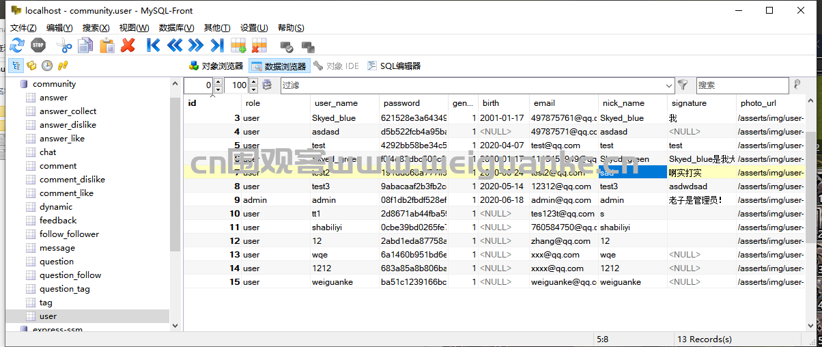
Task: Click the search magnifier icon
Action: pos(796,85)
